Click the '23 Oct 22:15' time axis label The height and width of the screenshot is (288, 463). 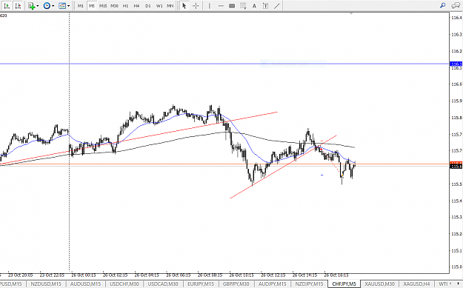(52, 275)
